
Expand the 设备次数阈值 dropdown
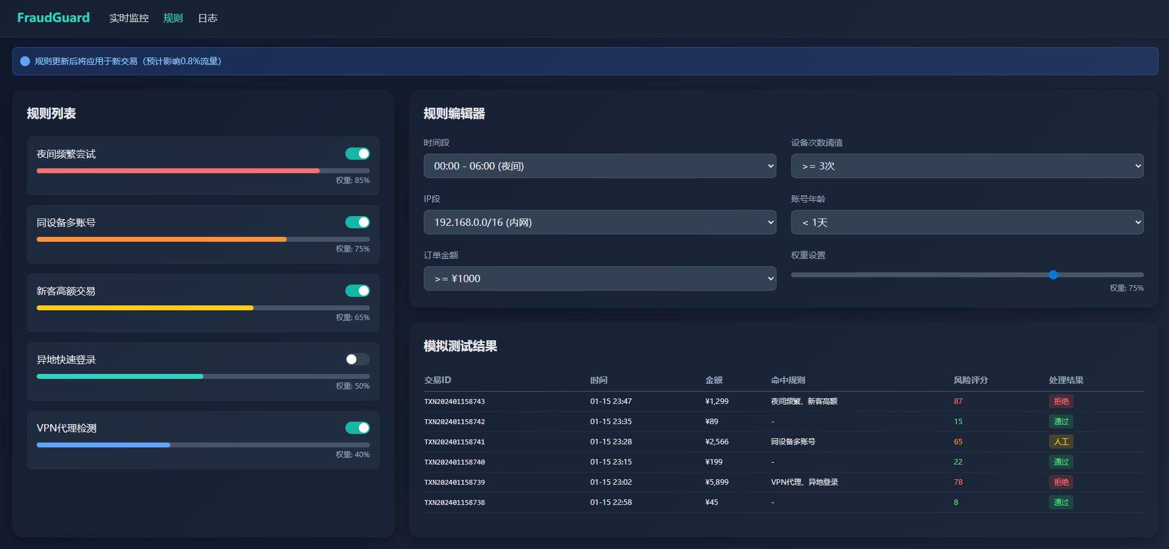pyautogui.click(x=968, y=166)
